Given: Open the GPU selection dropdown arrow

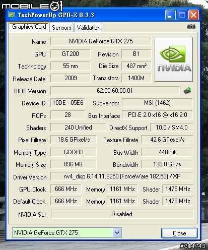Looking at the screenshot, I should point(117,232).
